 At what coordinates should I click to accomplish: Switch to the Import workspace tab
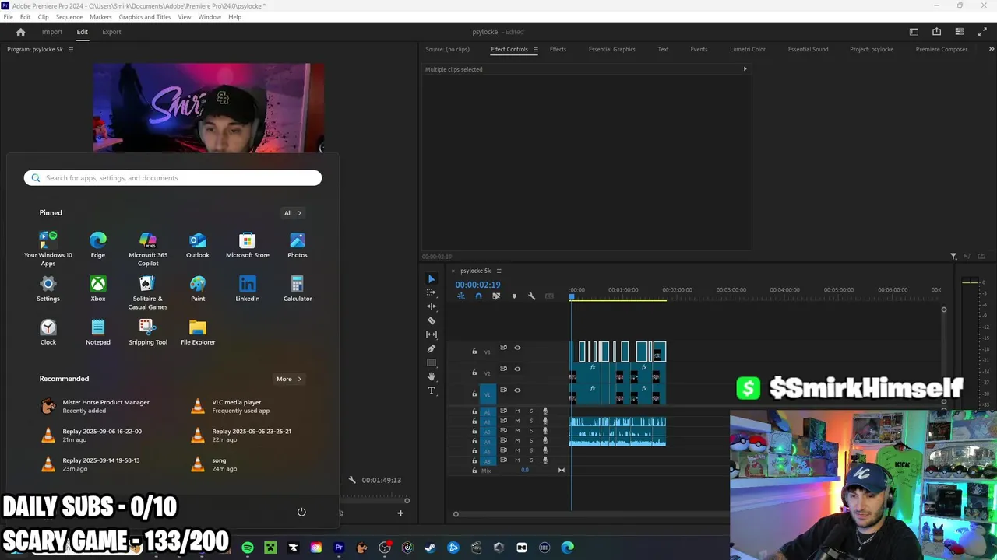click(52, 32)
